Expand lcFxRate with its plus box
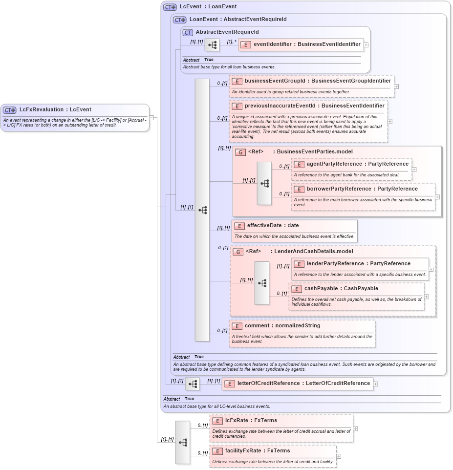Image resolution: width=453 pixels, height=470 pixels. tap(355, 428)
